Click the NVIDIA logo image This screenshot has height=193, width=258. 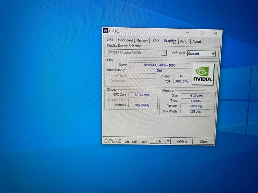coord(203,74)
